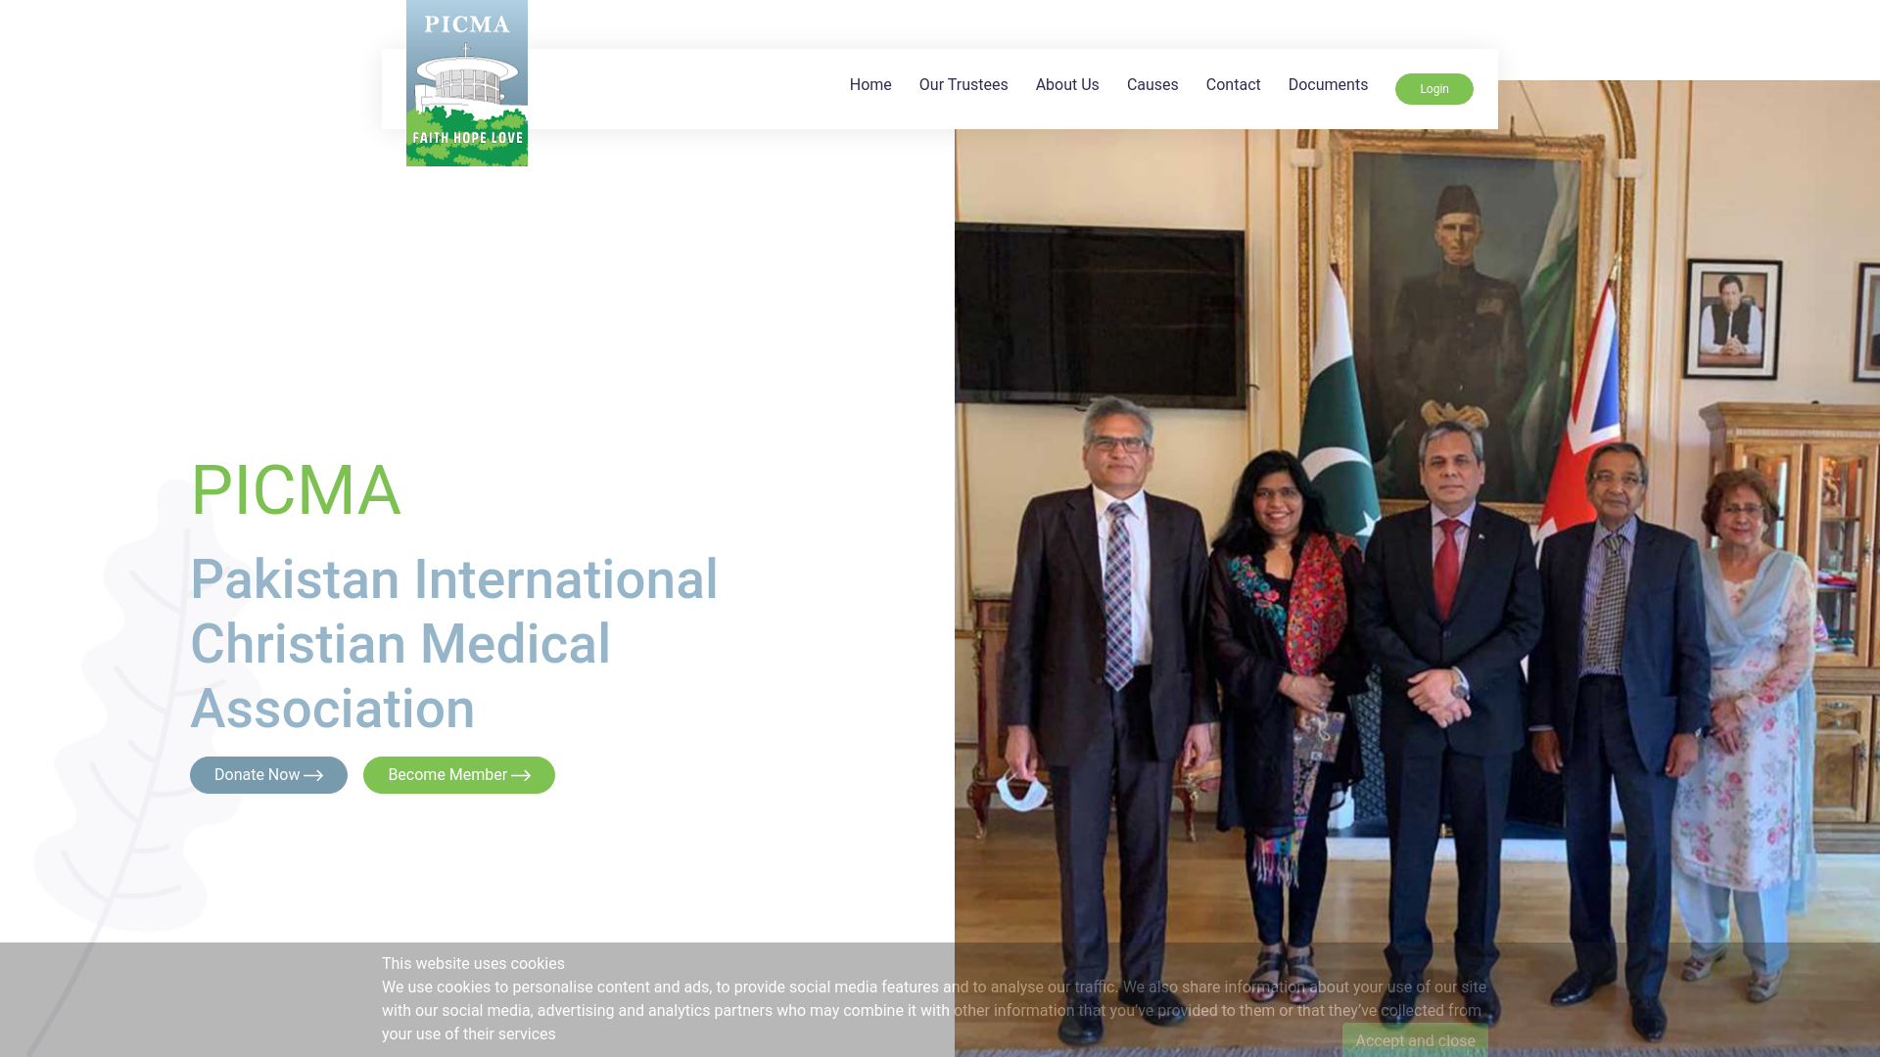Open the Home menu item
This screenshot has height=1057, width=1880.
pyautogui.click(x=870, y=85)
